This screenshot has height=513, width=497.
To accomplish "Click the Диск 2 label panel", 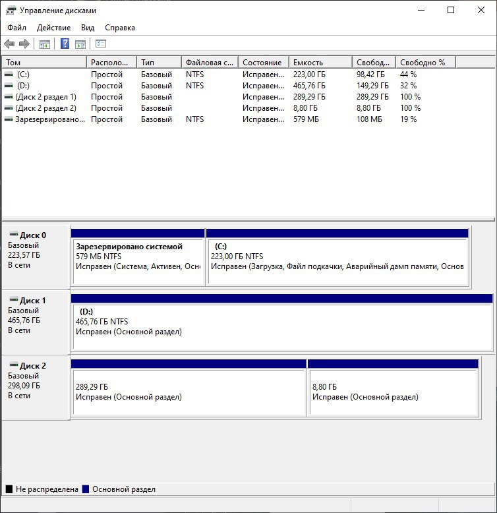I will point(36,387).
